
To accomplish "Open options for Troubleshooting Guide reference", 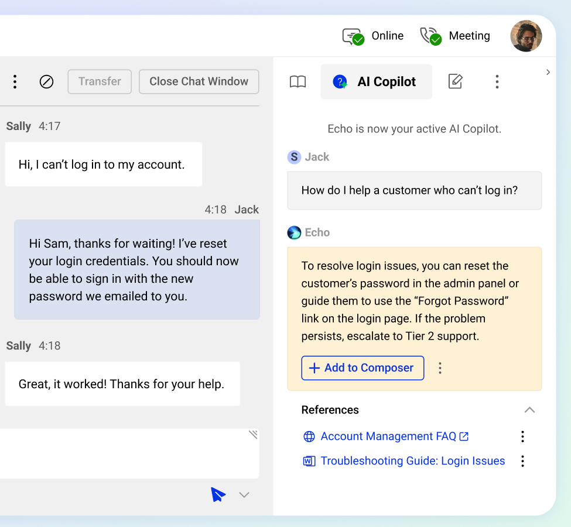I will [522, 461].
